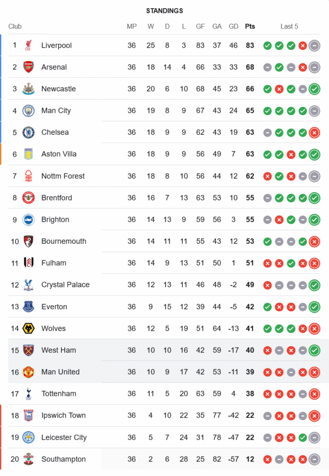
Task: Click the Wolves club crest
Action: (x=29, y=328)
